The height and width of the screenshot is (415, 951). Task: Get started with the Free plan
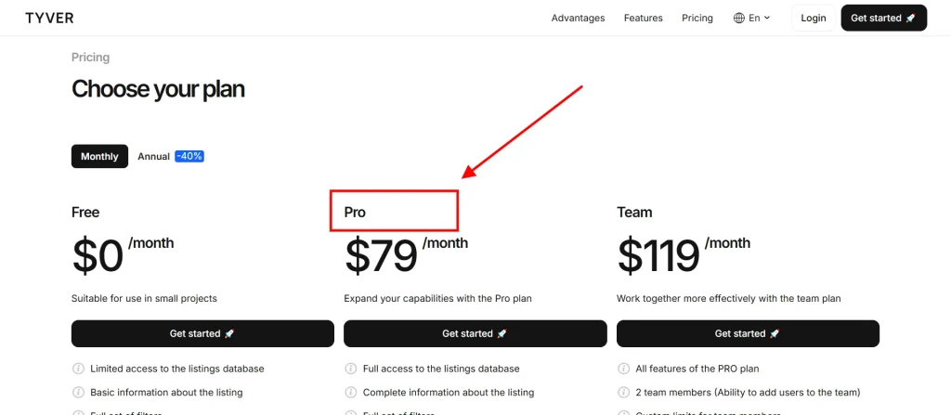click(x=202, y=333)
